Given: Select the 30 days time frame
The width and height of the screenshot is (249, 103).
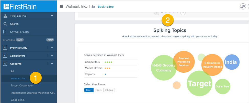Looking at the screenshot, I should [x=109, y=90].
